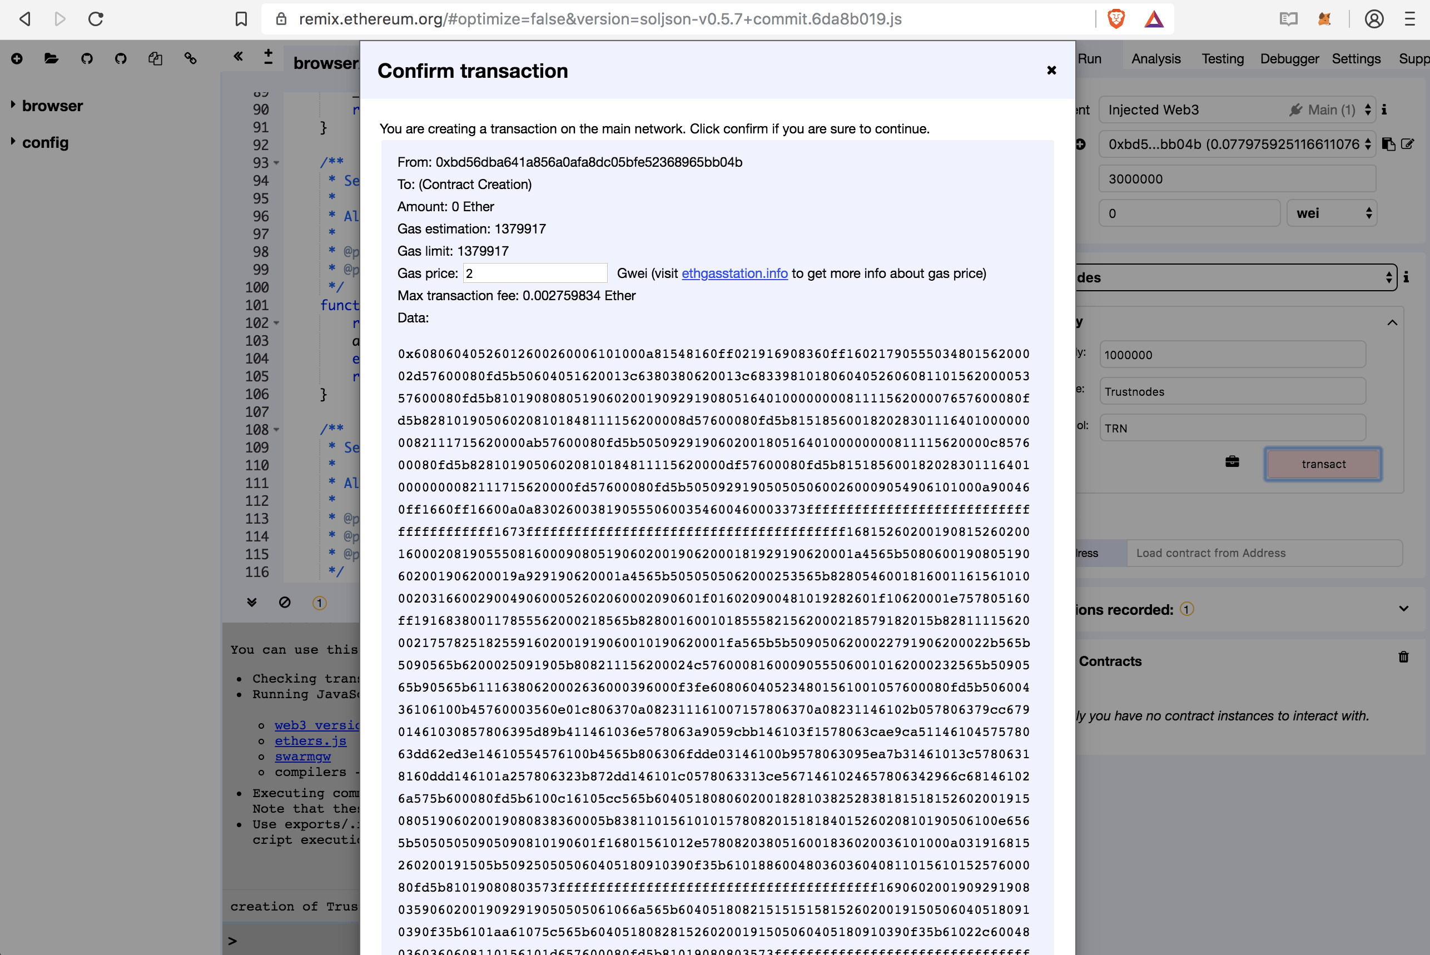Image resolution: width=1430 pixels, height=955 pixels.
Task: Fold code at line 108
Action: (x=276, y=430)
